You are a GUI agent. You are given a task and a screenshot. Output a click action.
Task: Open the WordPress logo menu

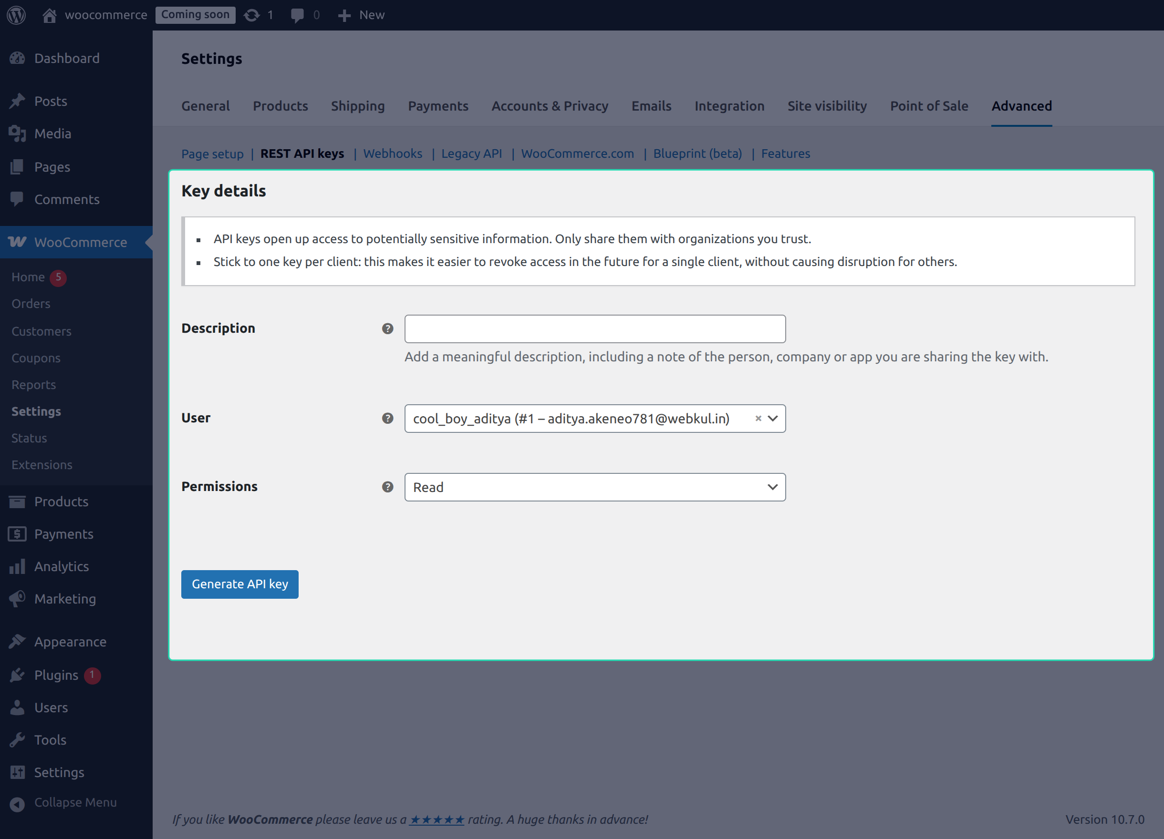(16, 15)
